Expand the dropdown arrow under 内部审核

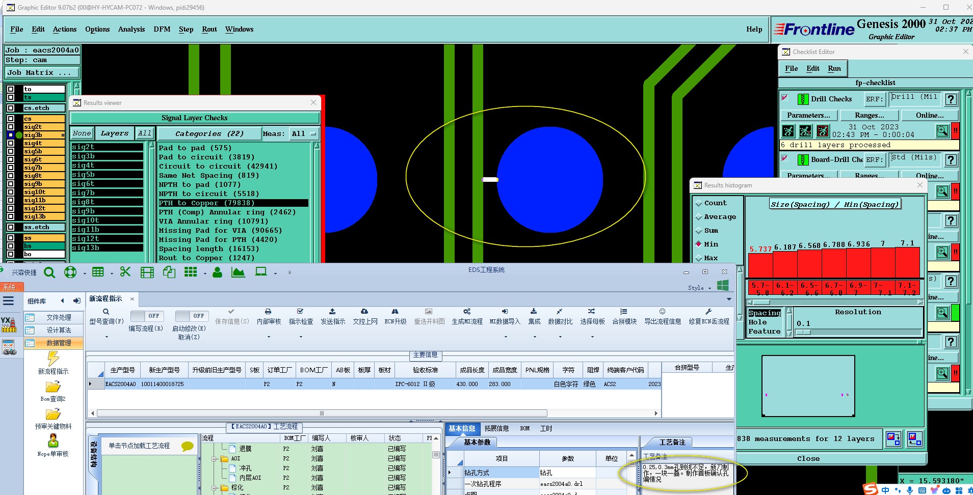click(269, 337)
